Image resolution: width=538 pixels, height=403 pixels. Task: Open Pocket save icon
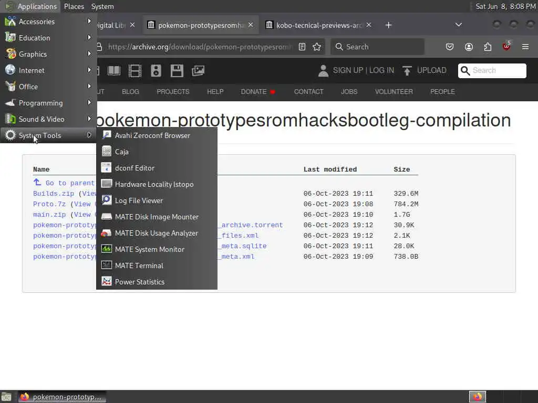point(450,47)
